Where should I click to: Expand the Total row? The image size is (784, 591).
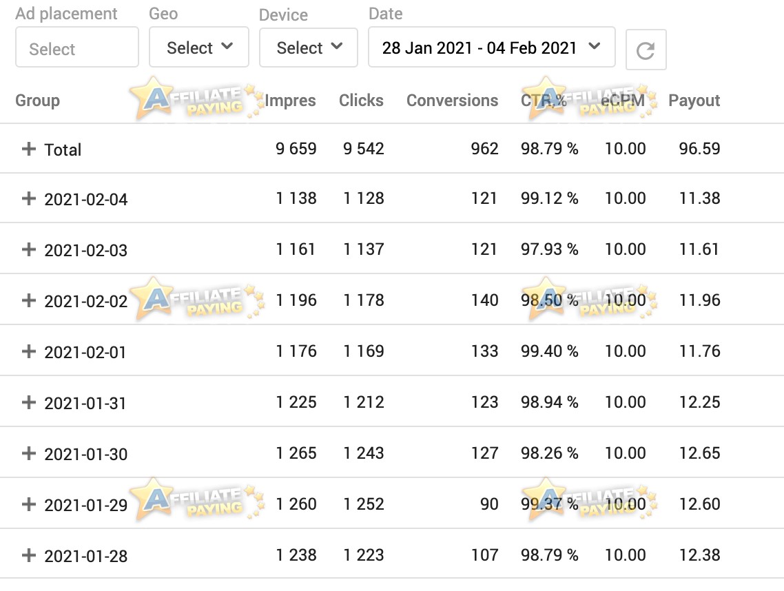point(29,149)
